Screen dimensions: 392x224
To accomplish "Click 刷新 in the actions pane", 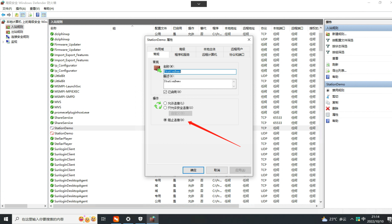I will pos(335,65).
